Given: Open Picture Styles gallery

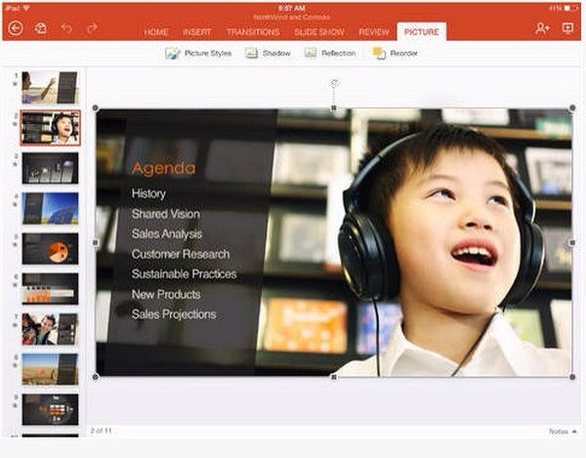Looking at the screenshot, I should click(198, 54).
